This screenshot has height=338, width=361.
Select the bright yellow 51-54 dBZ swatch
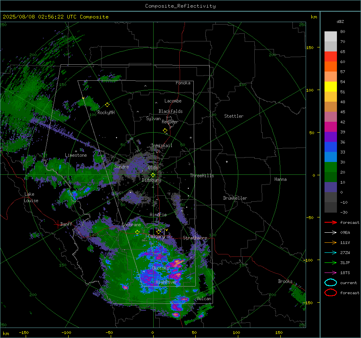(331, 87)
